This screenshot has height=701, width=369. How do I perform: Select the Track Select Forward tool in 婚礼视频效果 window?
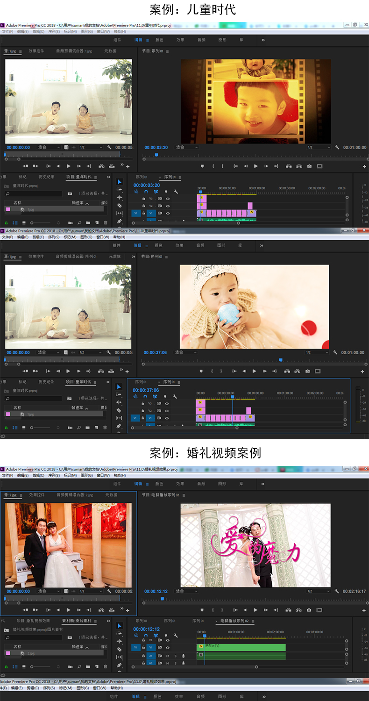[119, 633]
